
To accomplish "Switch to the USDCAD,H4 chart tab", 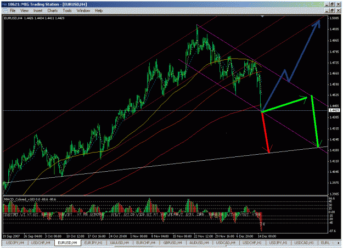I will (226, 243).
